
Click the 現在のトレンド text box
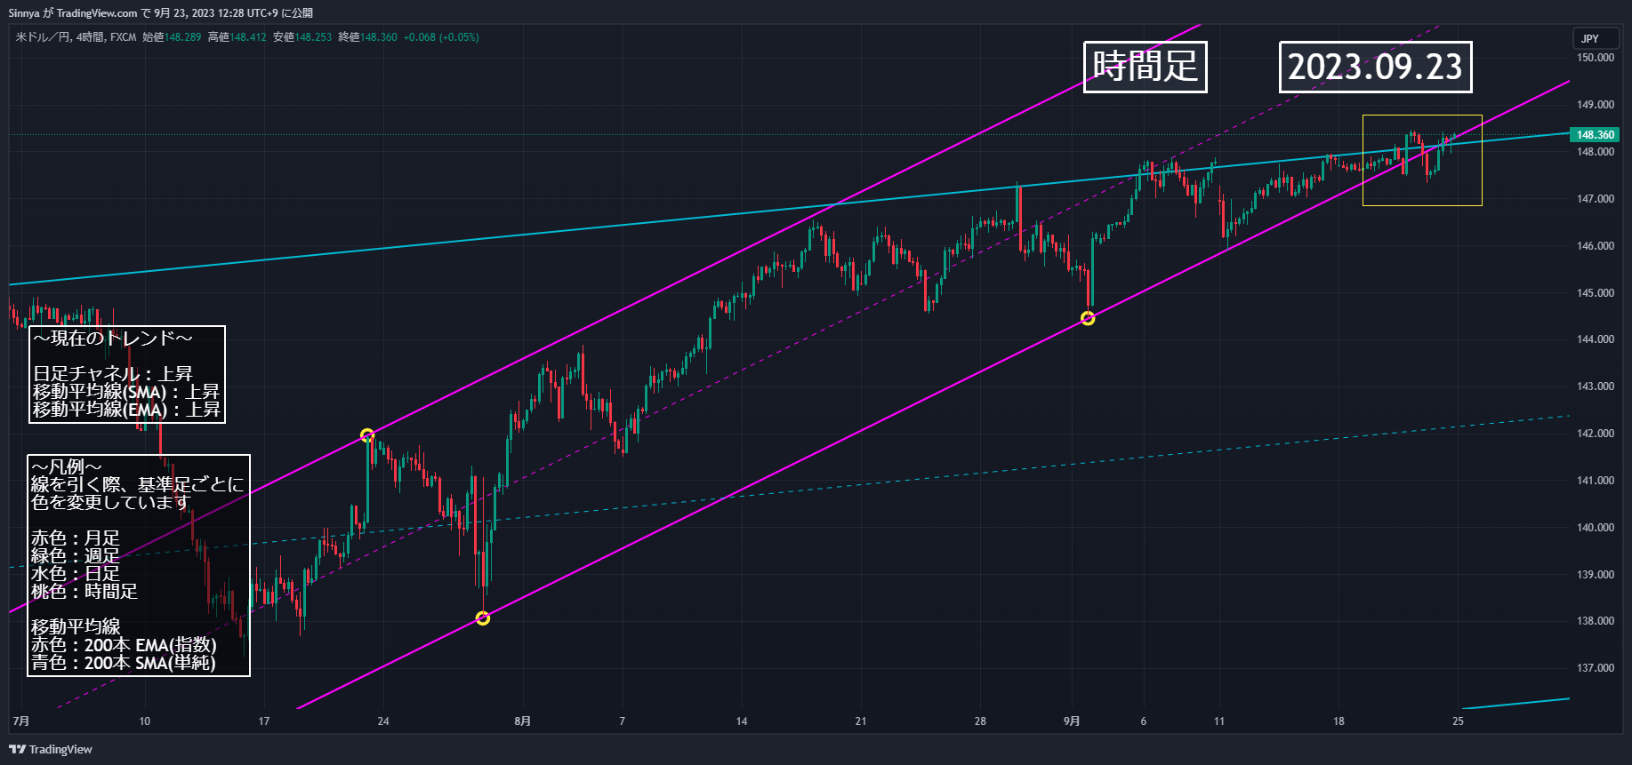[x=127, y=374]
